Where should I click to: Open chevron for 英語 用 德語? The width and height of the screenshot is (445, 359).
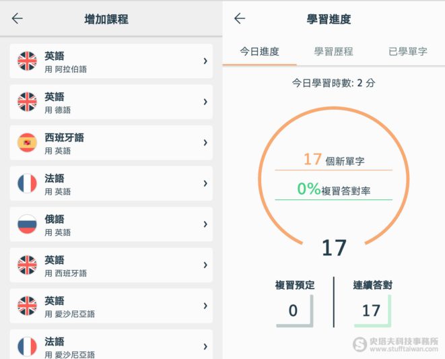point(205,102)
